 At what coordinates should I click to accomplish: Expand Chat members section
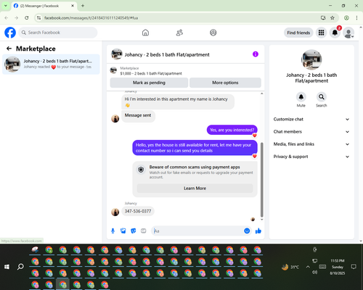coord(311,132)
